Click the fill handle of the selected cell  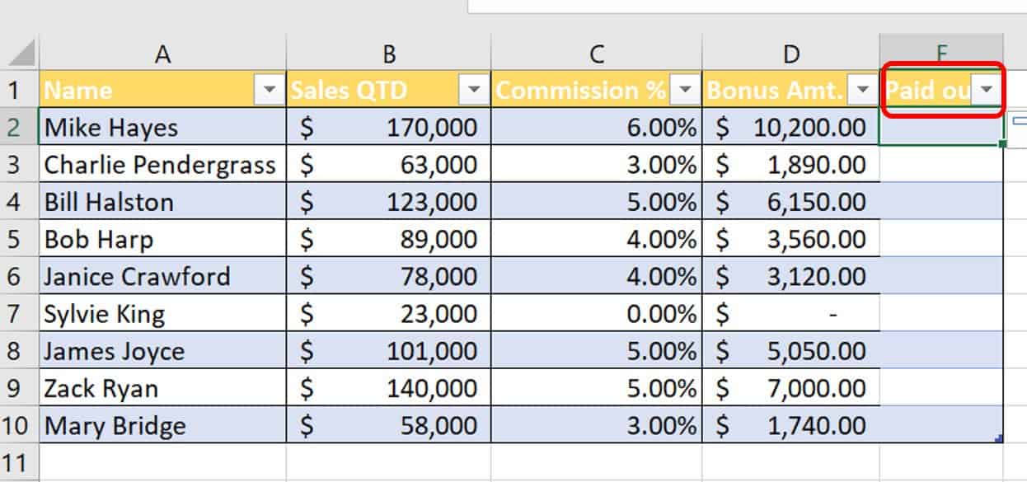pos(1002,145)
